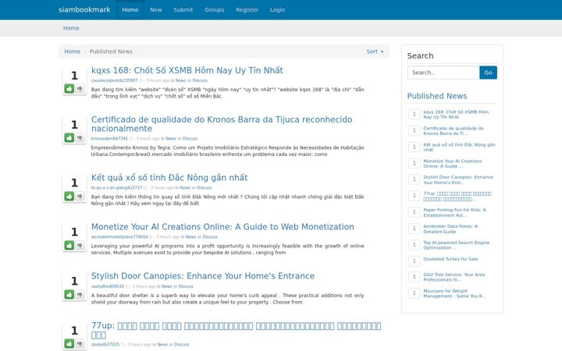This screenshot has height=351, width=562.
Task: Open the Published News sidebar heading
Action: (437, 96)
